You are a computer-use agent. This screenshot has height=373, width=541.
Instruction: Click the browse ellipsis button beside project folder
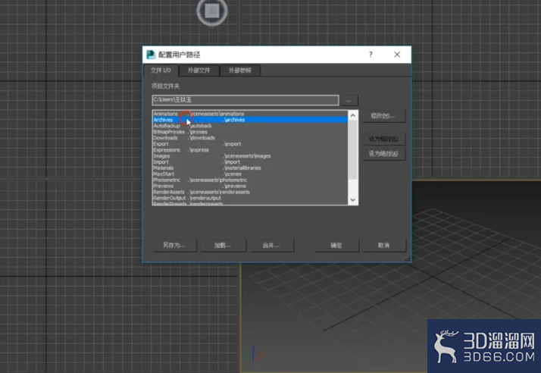[349, 101]
